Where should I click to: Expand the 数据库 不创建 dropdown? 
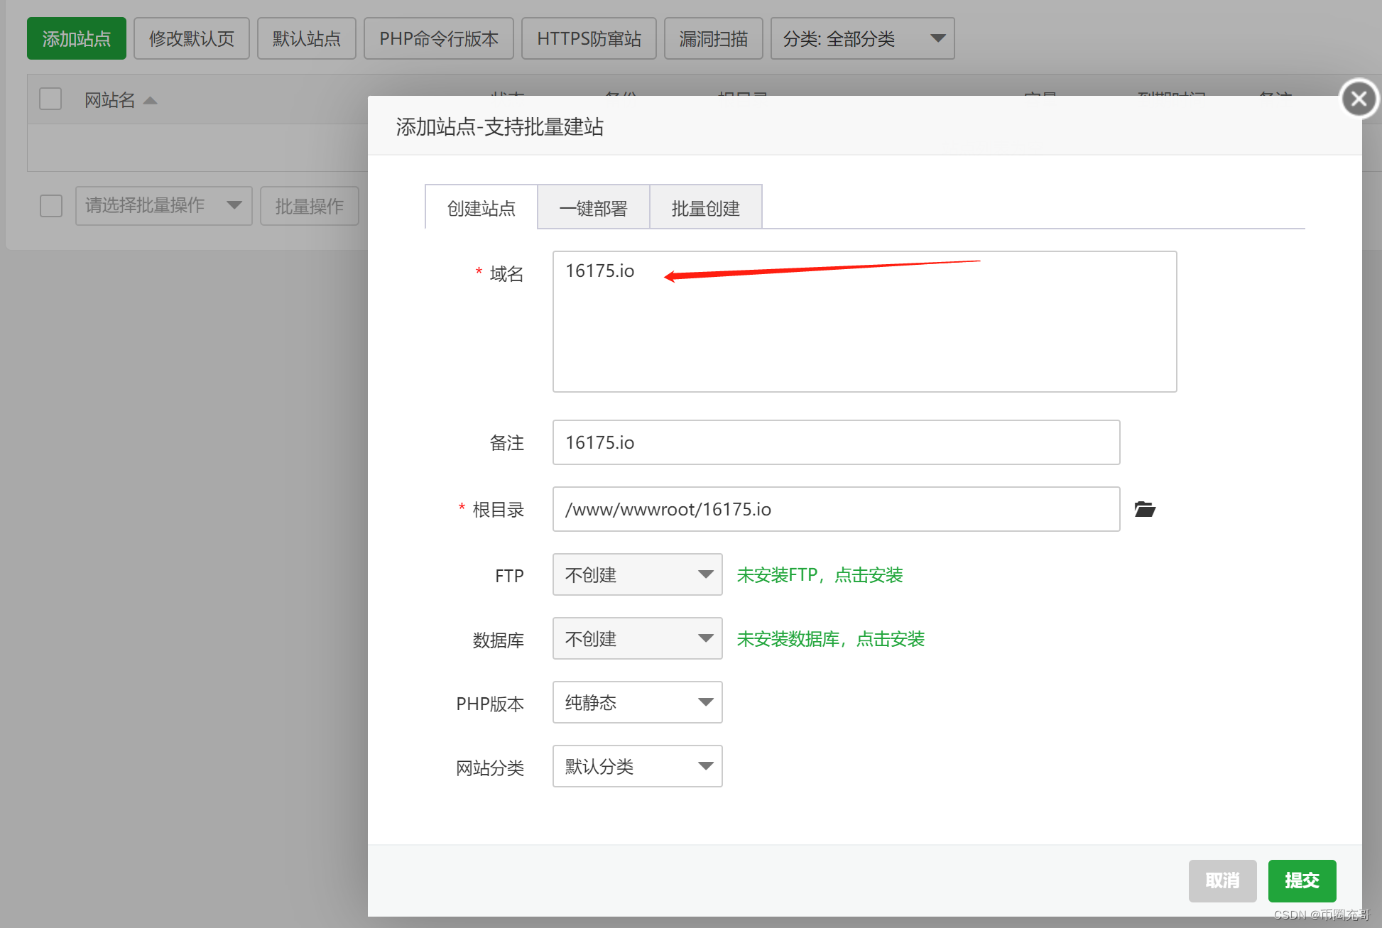pyautogui.click(x=637, y=638)
